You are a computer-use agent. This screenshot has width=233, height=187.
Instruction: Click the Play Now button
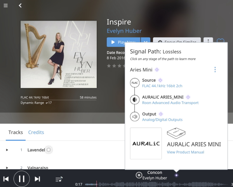point(123,42)
